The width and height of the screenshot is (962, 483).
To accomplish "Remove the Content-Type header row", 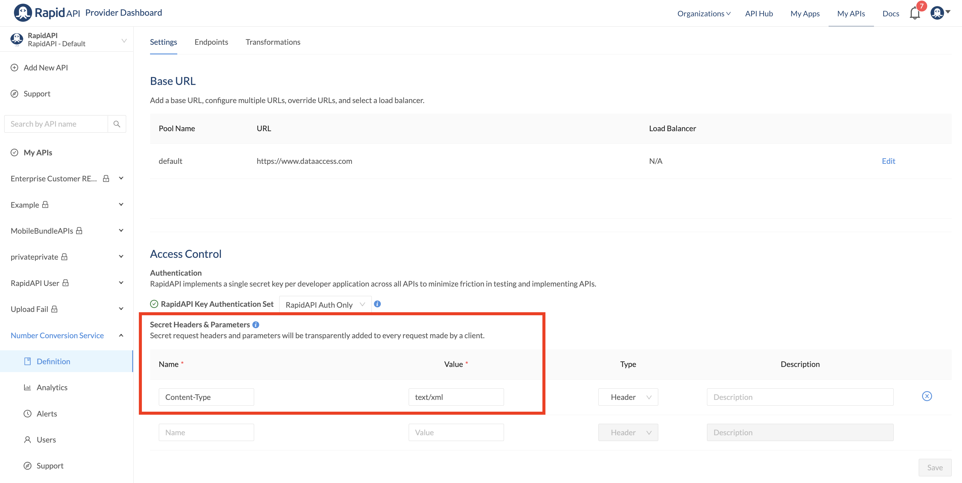I will 927,396.
